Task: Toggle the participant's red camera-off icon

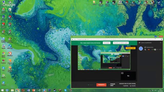Action: pos(149,50)
